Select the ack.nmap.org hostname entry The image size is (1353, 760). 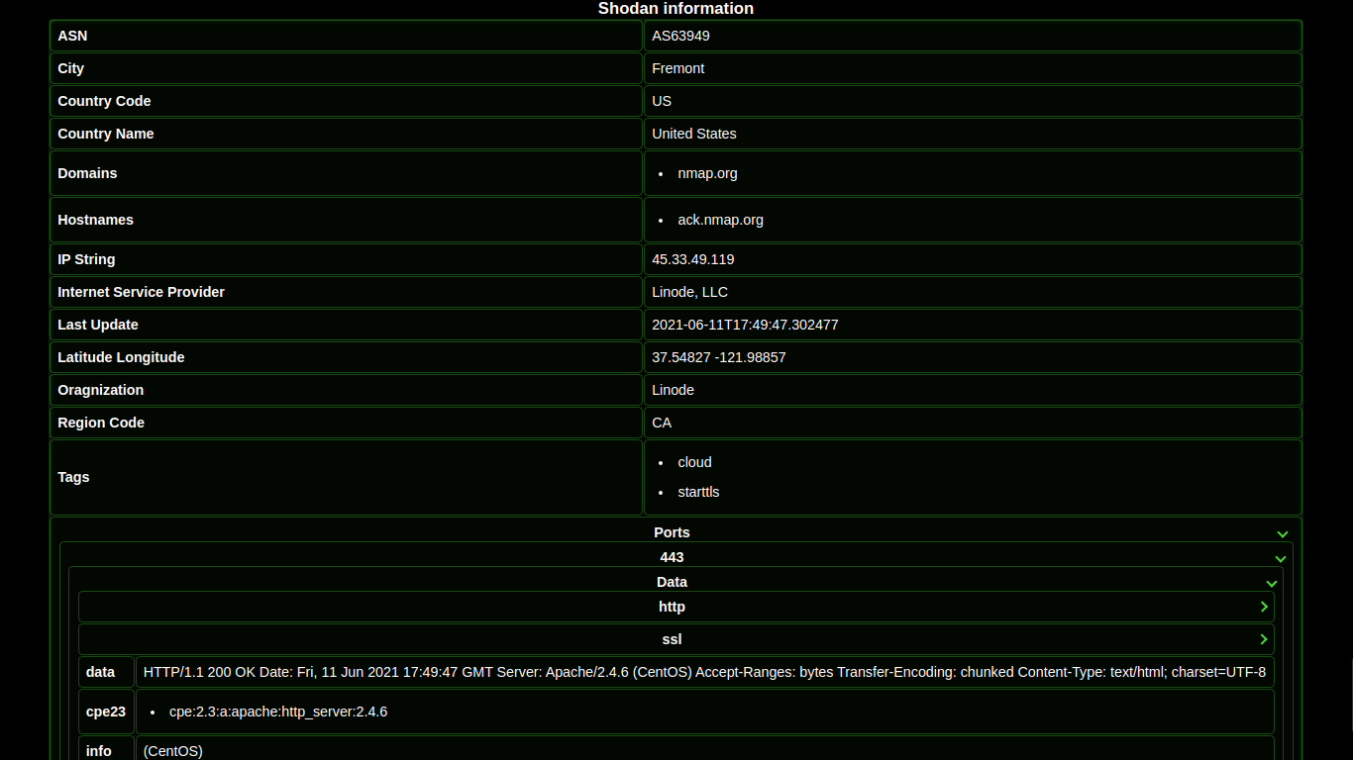tap(720, 220)
